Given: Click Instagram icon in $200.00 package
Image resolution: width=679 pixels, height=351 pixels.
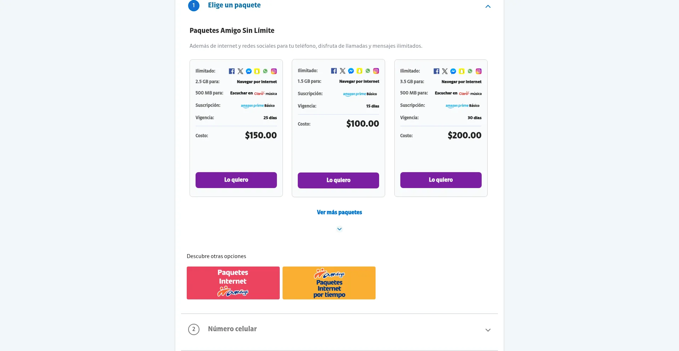Looking at the screenshot, I should point(478,71).
